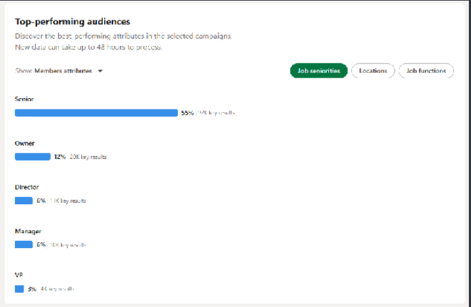Viewport: 471px width, 307px height.
Task: Select the Director seniority label
Action: [x=26, y=187]
